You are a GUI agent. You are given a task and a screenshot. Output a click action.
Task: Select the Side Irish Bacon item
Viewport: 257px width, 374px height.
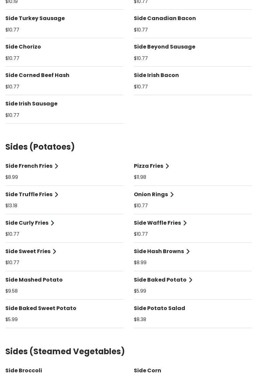156,75
